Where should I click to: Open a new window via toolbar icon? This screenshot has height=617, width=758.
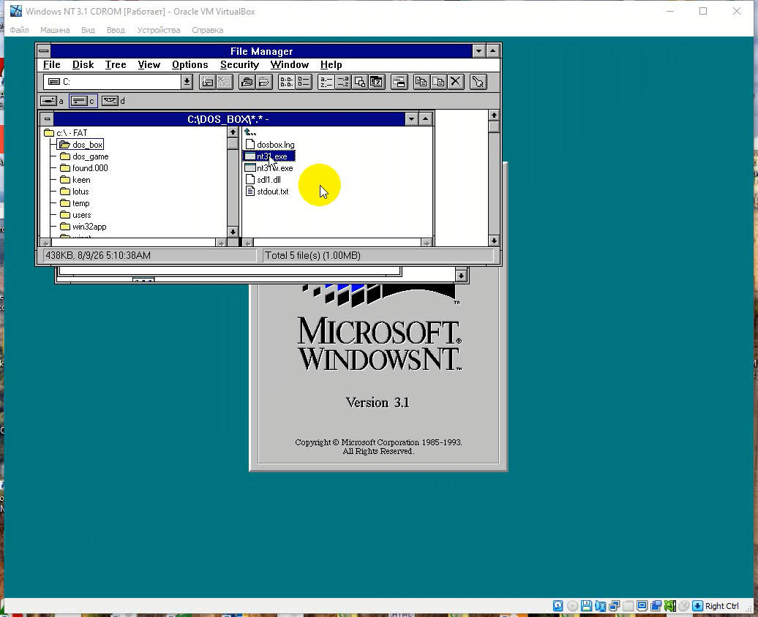click(399, 82)
